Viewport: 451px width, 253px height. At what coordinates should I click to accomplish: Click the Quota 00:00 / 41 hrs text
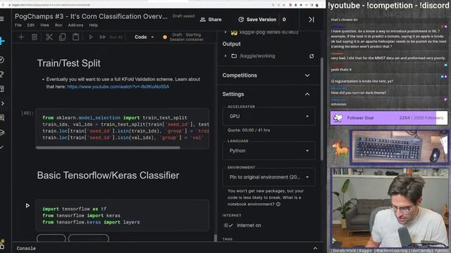click(249, 130)
